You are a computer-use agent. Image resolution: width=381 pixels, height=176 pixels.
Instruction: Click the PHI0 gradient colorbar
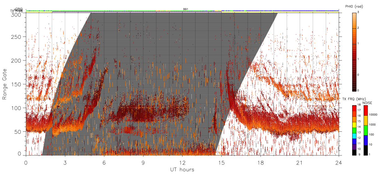(x=354, y=52)
